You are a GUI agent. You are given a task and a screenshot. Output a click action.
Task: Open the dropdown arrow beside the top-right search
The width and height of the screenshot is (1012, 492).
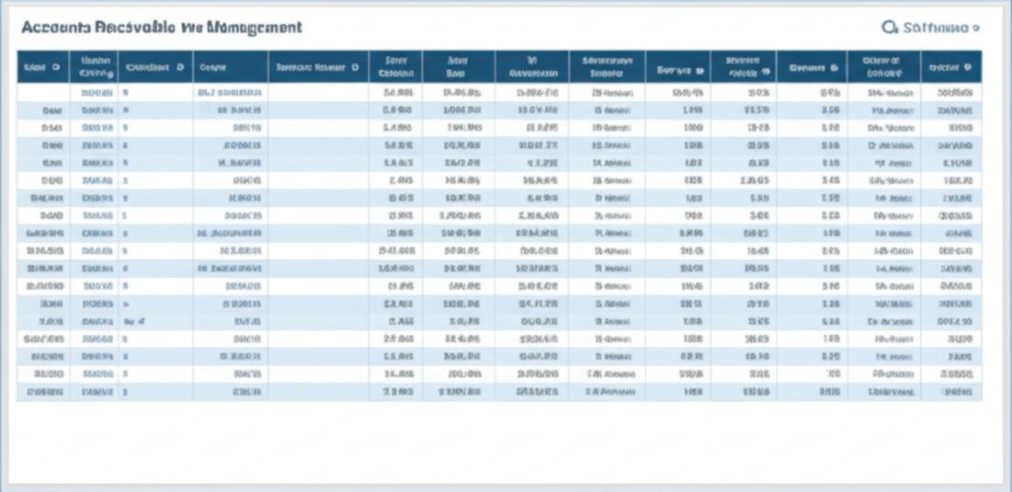coord(975,29)
